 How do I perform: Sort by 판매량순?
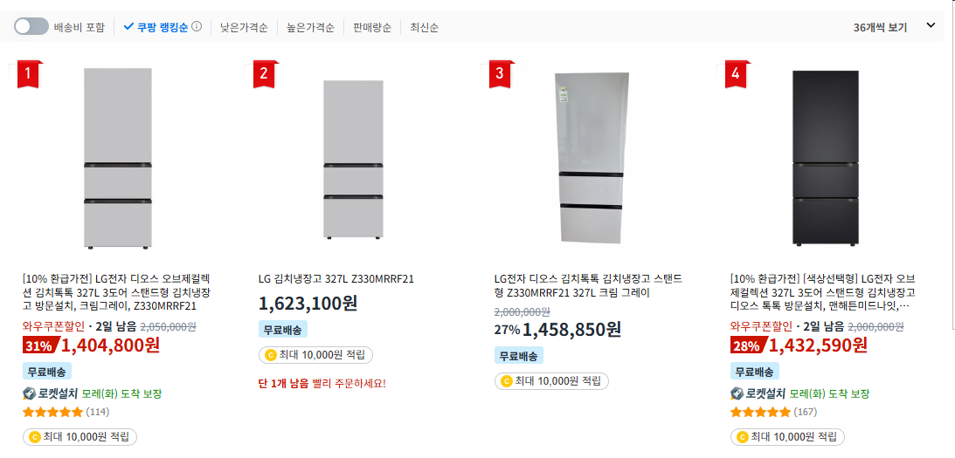(x=371, y=27)
